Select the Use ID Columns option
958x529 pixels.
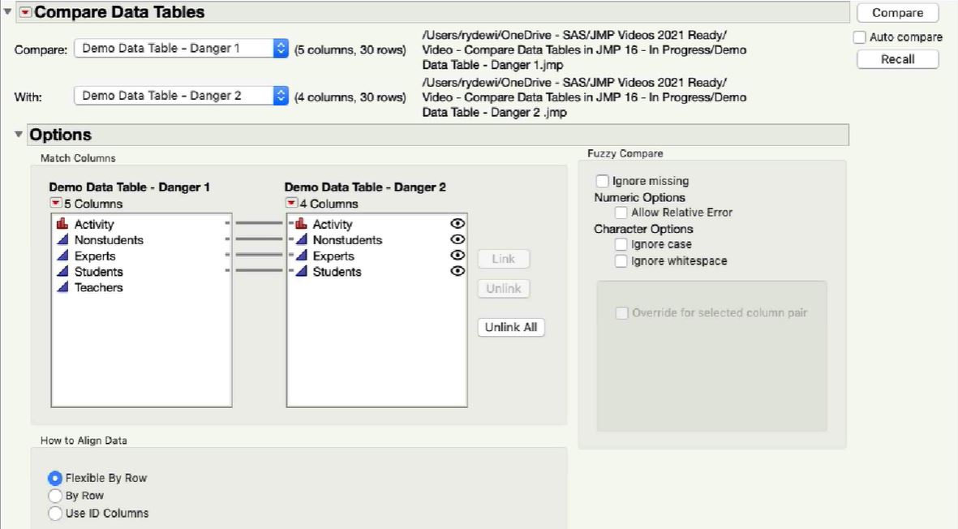(x=54, y=513)
